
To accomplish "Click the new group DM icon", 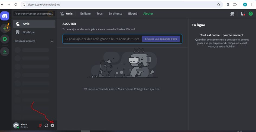I will pyautogui.click(x=232, y=14).
